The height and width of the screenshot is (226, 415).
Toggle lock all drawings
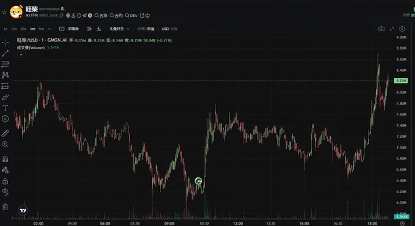[5, 182]
